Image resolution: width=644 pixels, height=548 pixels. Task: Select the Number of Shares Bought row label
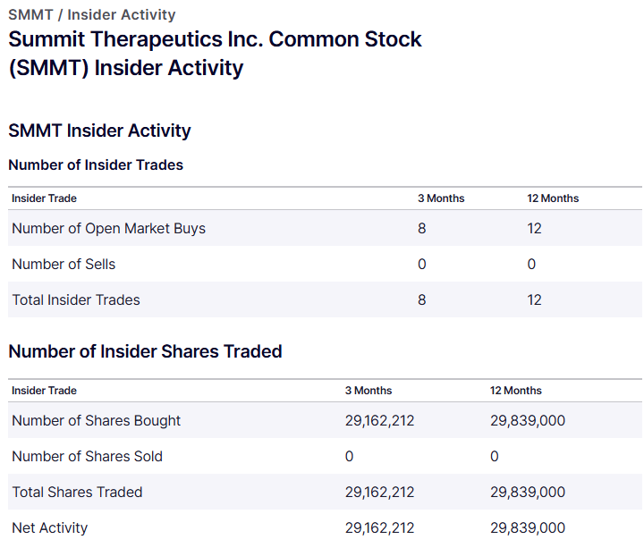pyautogui.click(x=96, y=420)
